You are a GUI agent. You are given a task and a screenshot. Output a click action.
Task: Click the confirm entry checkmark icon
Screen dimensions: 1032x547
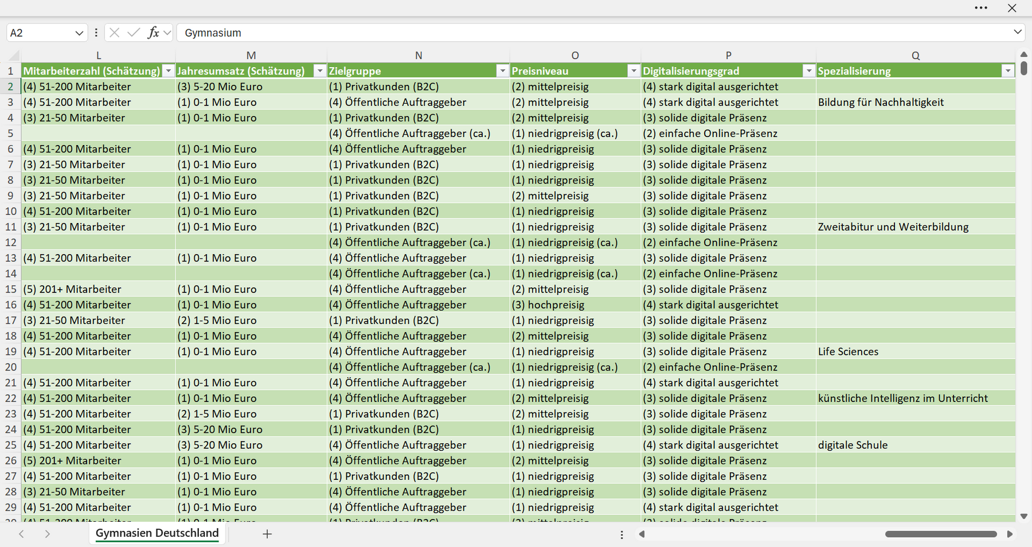point(134,33)
